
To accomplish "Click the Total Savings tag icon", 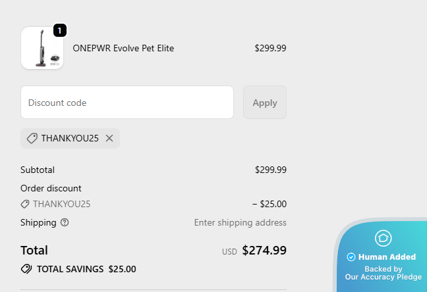I will (x=26, y=268).
